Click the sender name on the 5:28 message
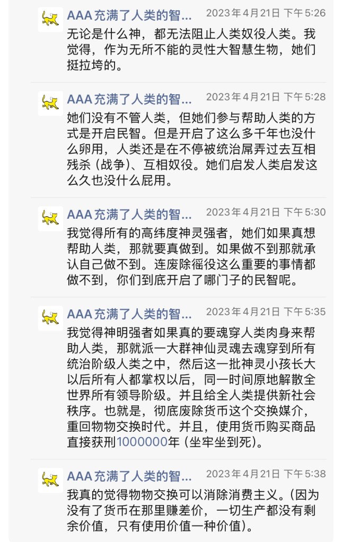Image resolution: width=342 pixels, height=542 pixels. pyautogui.click(x=129, y=99)
